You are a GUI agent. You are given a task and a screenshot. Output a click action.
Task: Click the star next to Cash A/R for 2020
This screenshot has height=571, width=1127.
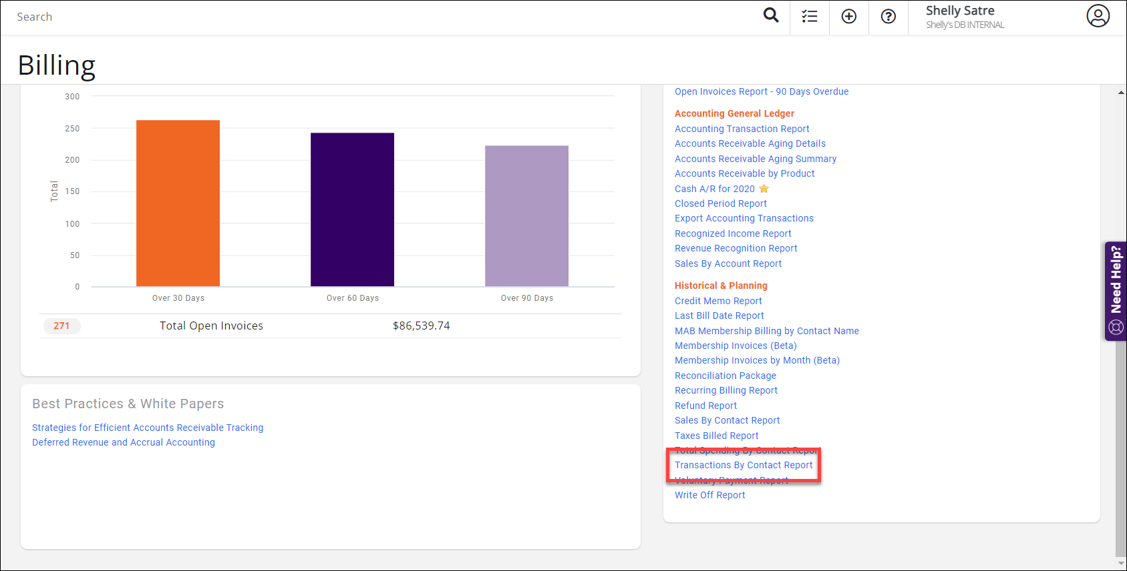[764, 189]
